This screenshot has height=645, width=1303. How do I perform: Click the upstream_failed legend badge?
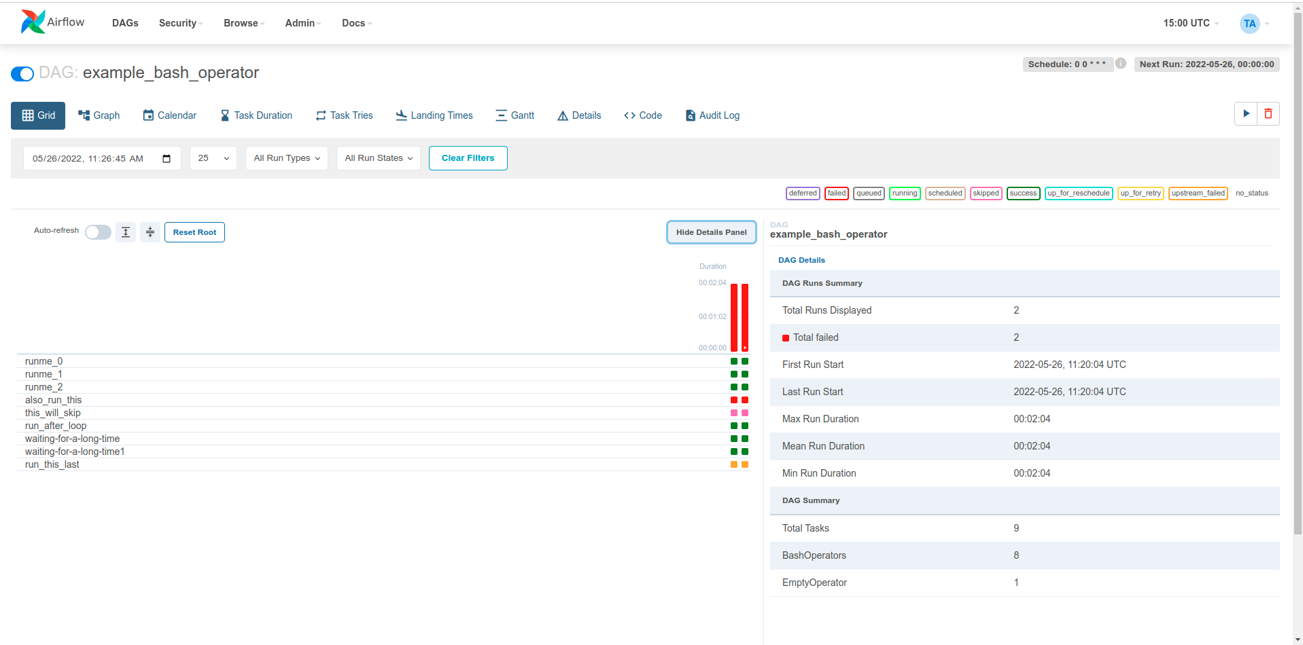click(1198, 193)
